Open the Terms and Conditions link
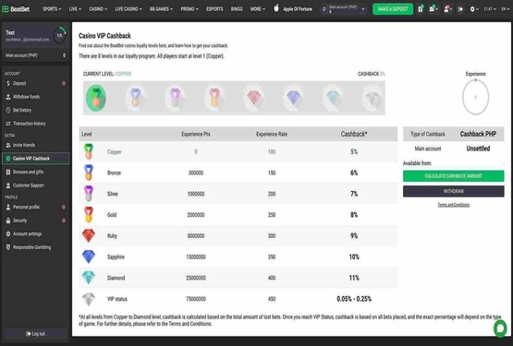Screen dimensions: 513x346 tap(454, 205)
